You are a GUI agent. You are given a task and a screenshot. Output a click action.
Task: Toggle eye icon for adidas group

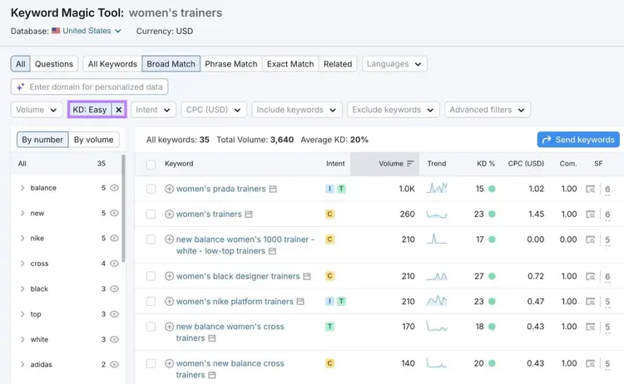(x=114, y=365)
